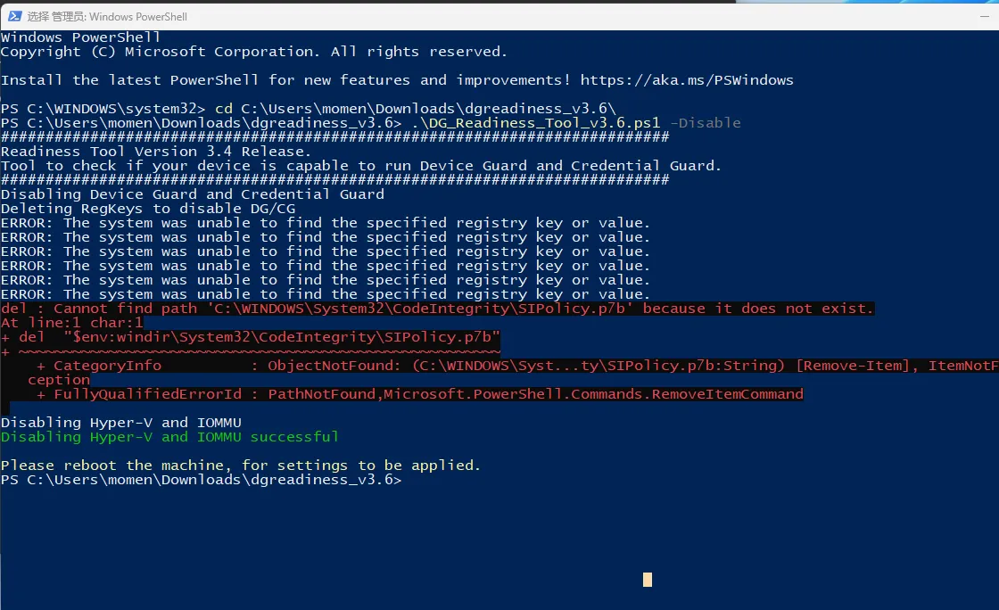Click the Copyright Microsoft Corporation line

click(254, 52)
